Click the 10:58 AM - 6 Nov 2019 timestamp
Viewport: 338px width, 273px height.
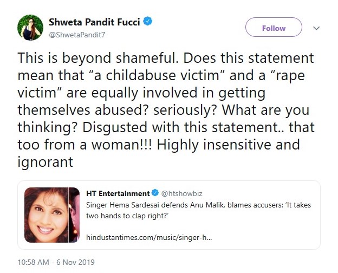tap(56, 262)
